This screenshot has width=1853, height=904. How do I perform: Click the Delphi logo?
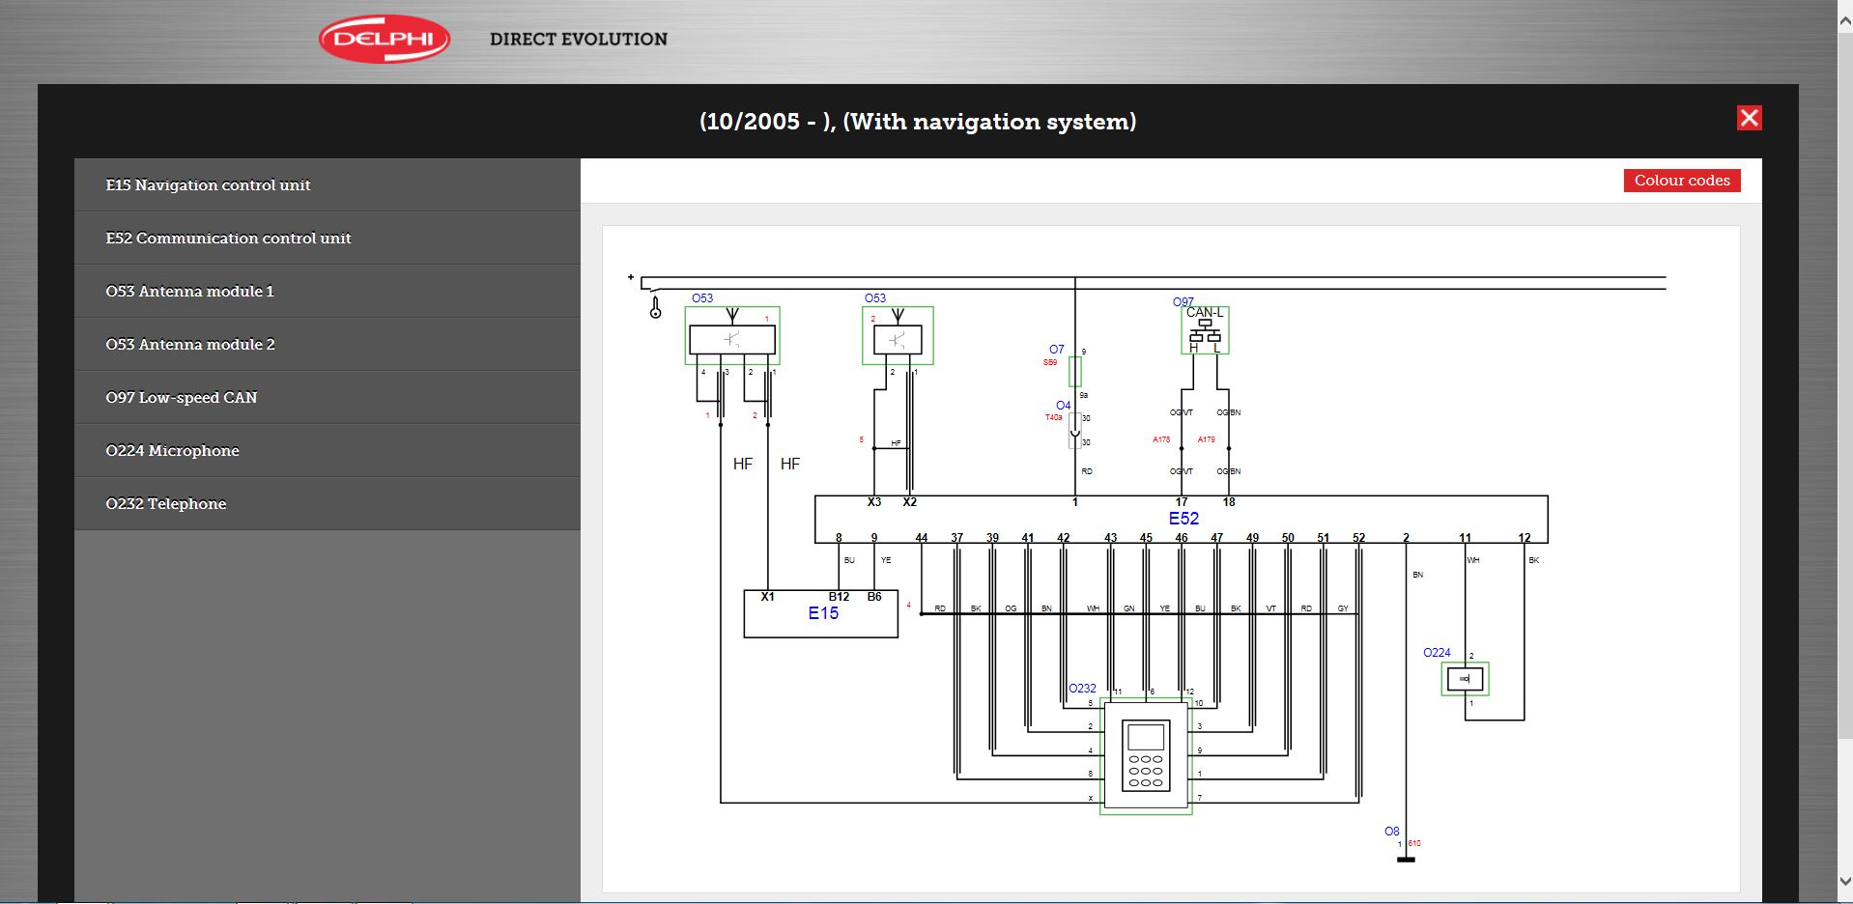pyautogui.click(x=385, y=40)
